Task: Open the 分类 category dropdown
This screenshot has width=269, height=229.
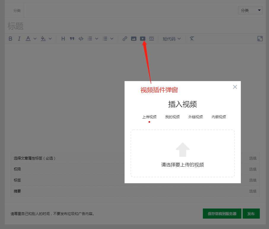Action: click(250, 10)
